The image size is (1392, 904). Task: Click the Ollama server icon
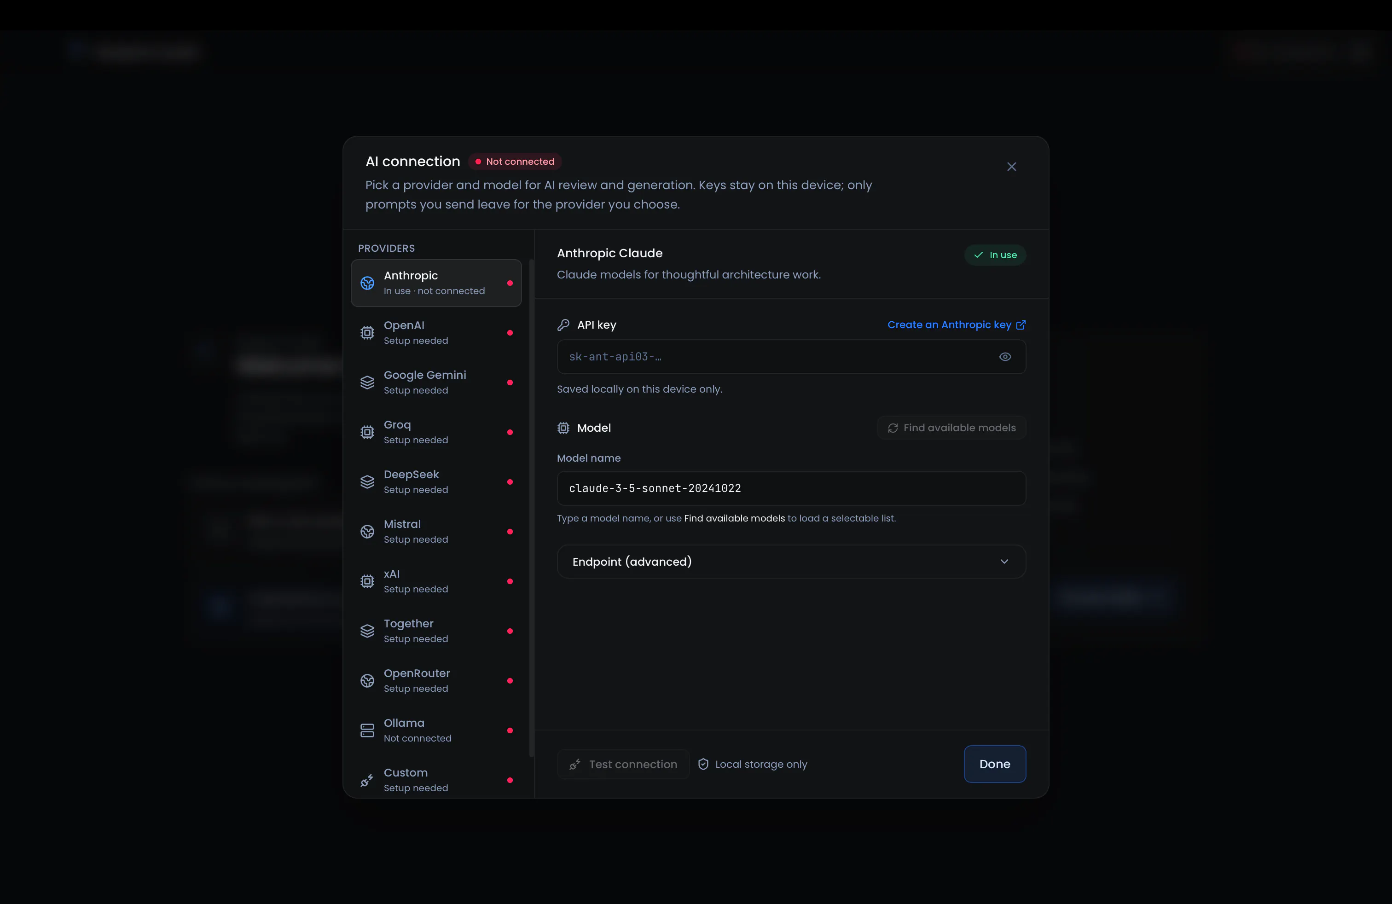367,730
